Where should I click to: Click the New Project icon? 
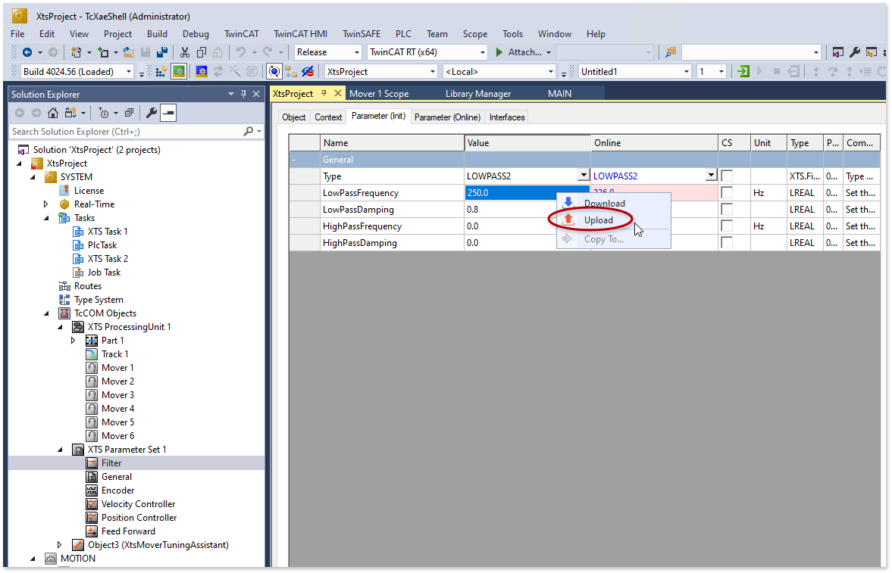tap(76, 52)
